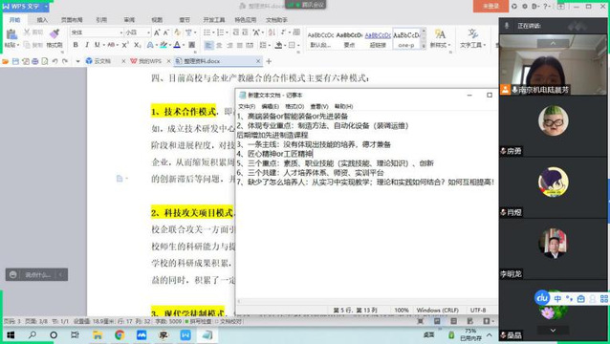Click the save icon in quick toolbar
This screenshot has width=610, height=344.
[15, 61]
